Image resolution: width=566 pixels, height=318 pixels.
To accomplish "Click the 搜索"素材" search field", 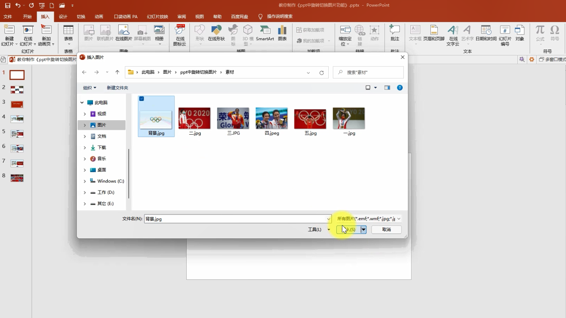I will (x=368, y=72).
